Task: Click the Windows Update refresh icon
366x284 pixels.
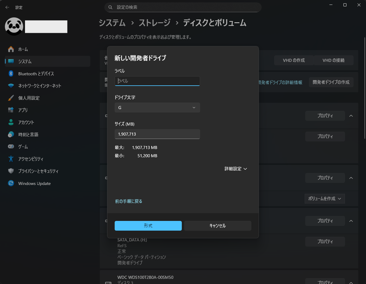Action: 11,183
